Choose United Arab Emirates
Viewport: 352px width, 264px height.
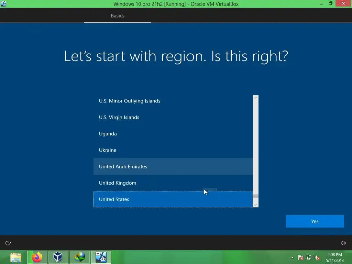pos(173,167)
